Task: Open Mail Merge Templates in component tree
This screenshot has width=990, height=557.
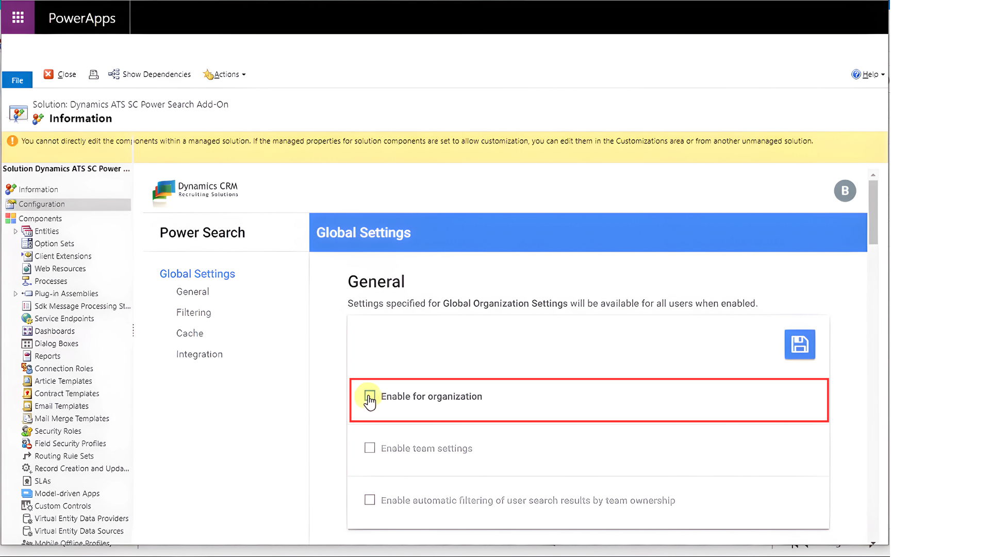Action: point(72,419)
